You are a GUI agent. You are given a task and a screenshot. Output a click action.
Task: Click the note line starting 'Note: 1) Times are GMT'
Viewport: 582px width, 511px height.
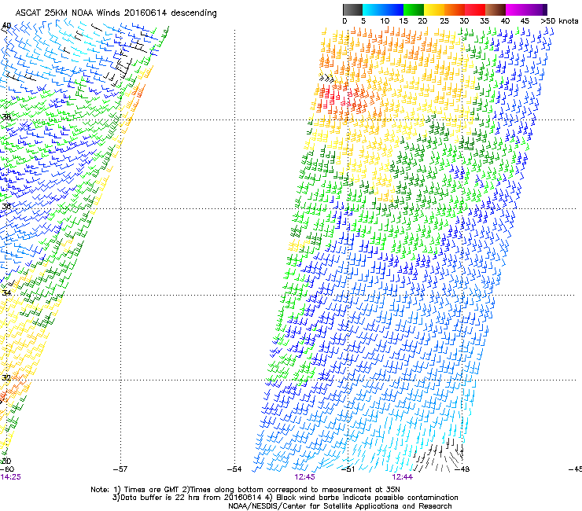[x=245, y=490]
